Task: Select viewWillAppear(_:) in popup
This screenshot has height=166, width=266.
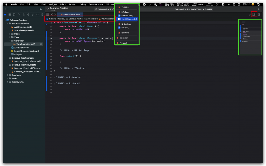Action: pos(127,19)
